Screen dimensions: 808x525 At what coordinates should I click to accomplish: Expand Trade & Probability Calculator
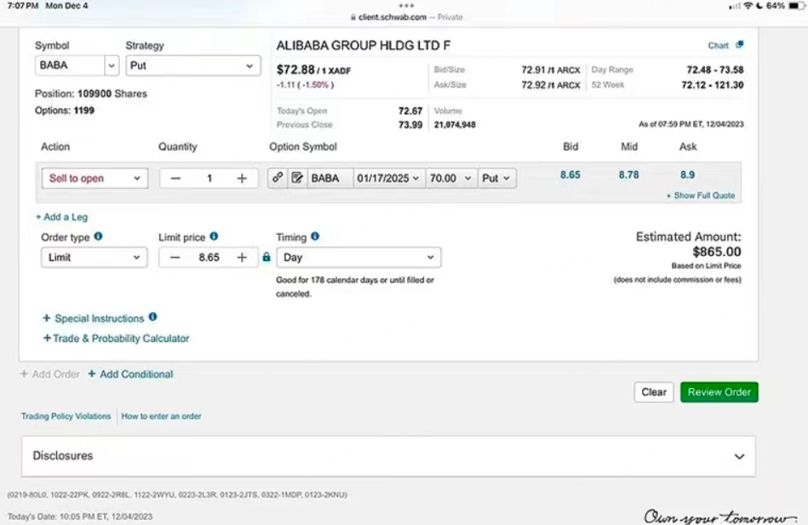tap(116, 339)
